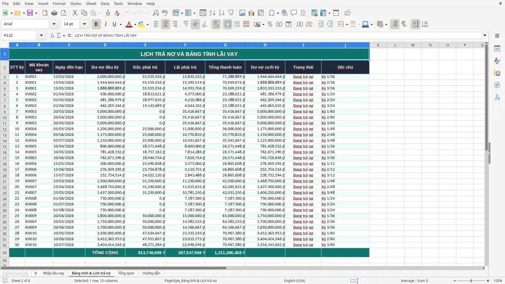Click zoom in plus button
Screen dimensions: 505x284
tap(488, 281)
